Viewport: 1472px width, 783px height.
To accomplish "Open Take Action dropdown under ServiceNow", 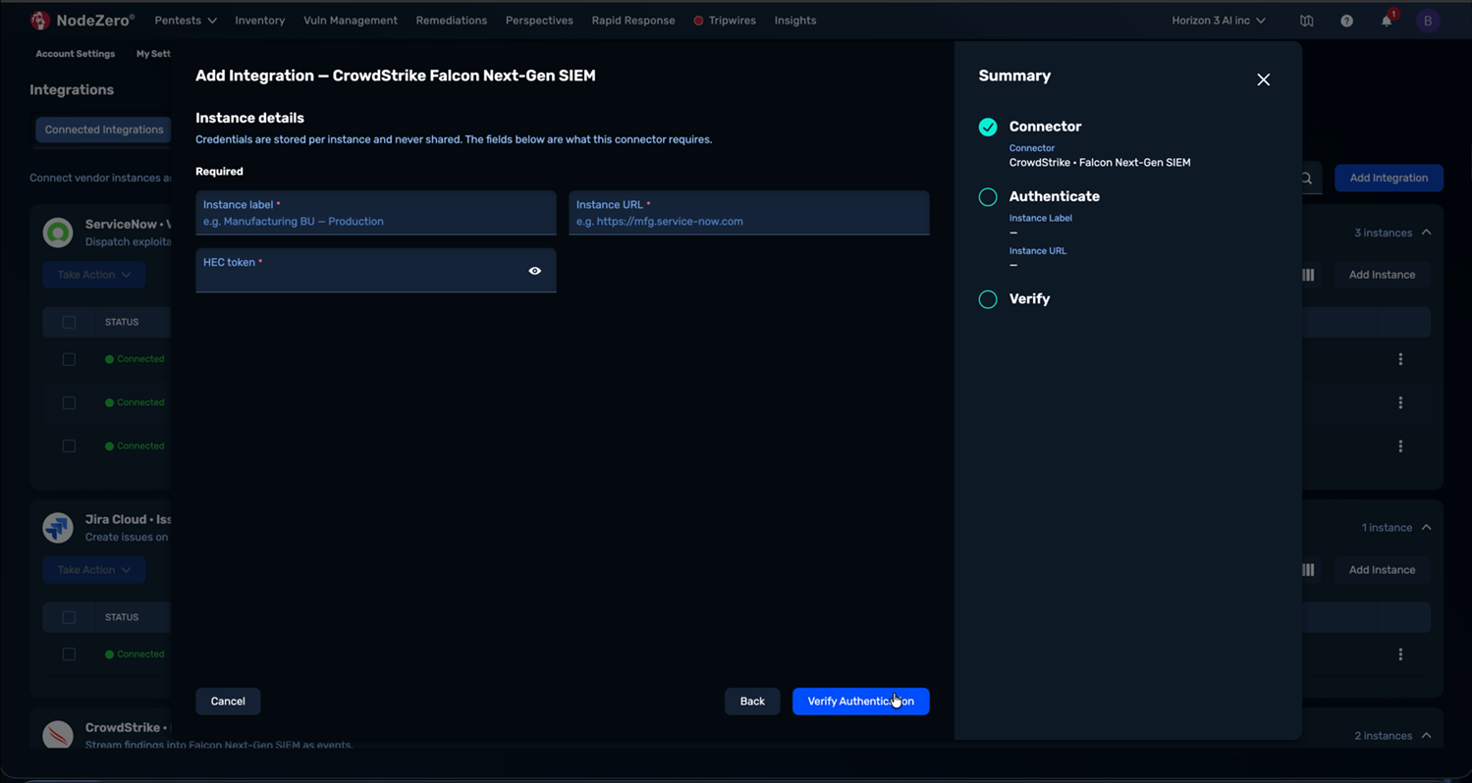I will click(94, 275).
